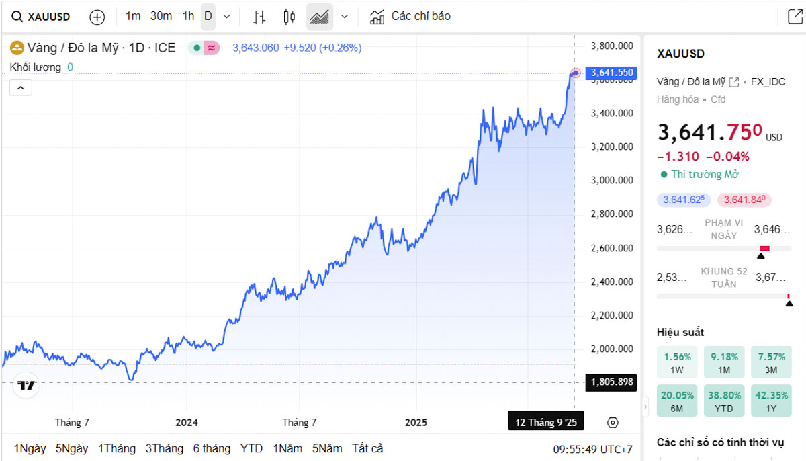Open the chart type dropdown chevron
Screen dimensions: 806x461
pyautogui.click(x=345, y=17)
